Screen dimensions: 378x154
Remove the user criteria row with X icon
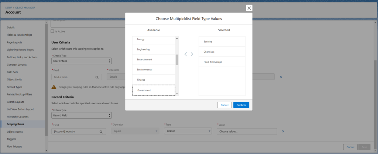pos(281,77)
